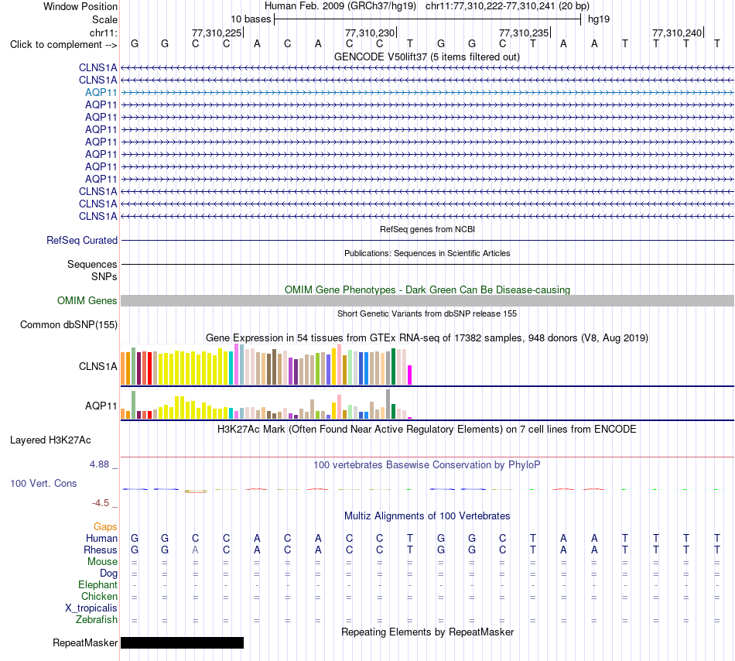Select the 'X_tropicalis' alignment row label
This screenshot has width=735, height=661.
coord(91,608)
